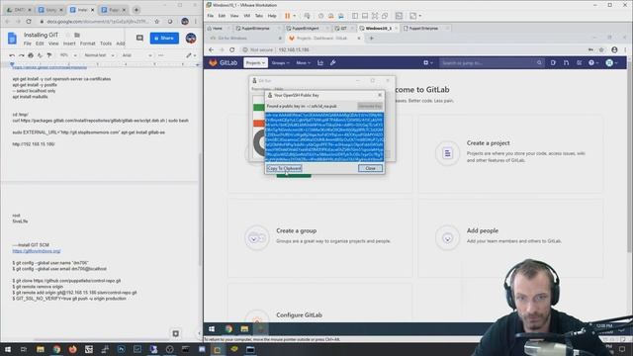Click back arrow in VM browser

(211, 49)
